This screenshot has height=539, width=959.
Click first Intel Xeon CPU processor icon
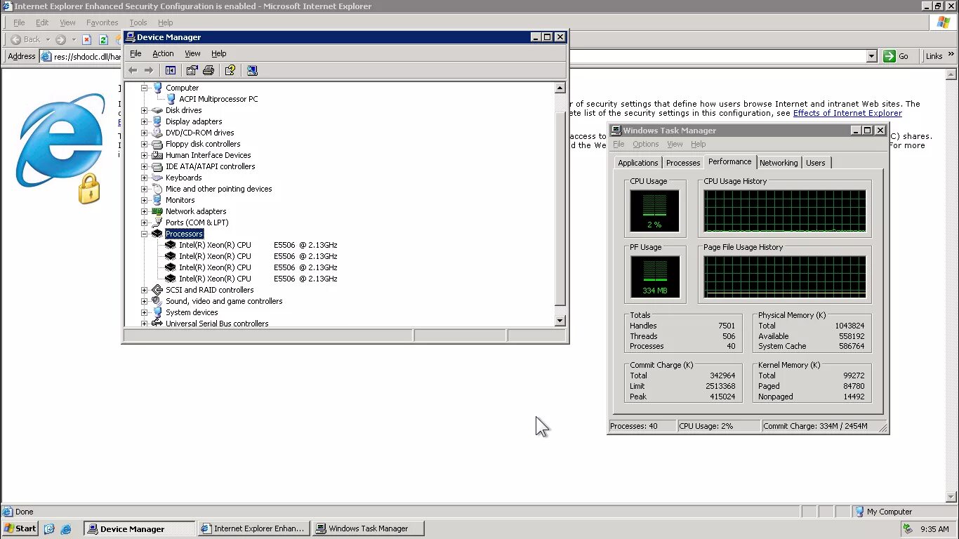point(171,245)
